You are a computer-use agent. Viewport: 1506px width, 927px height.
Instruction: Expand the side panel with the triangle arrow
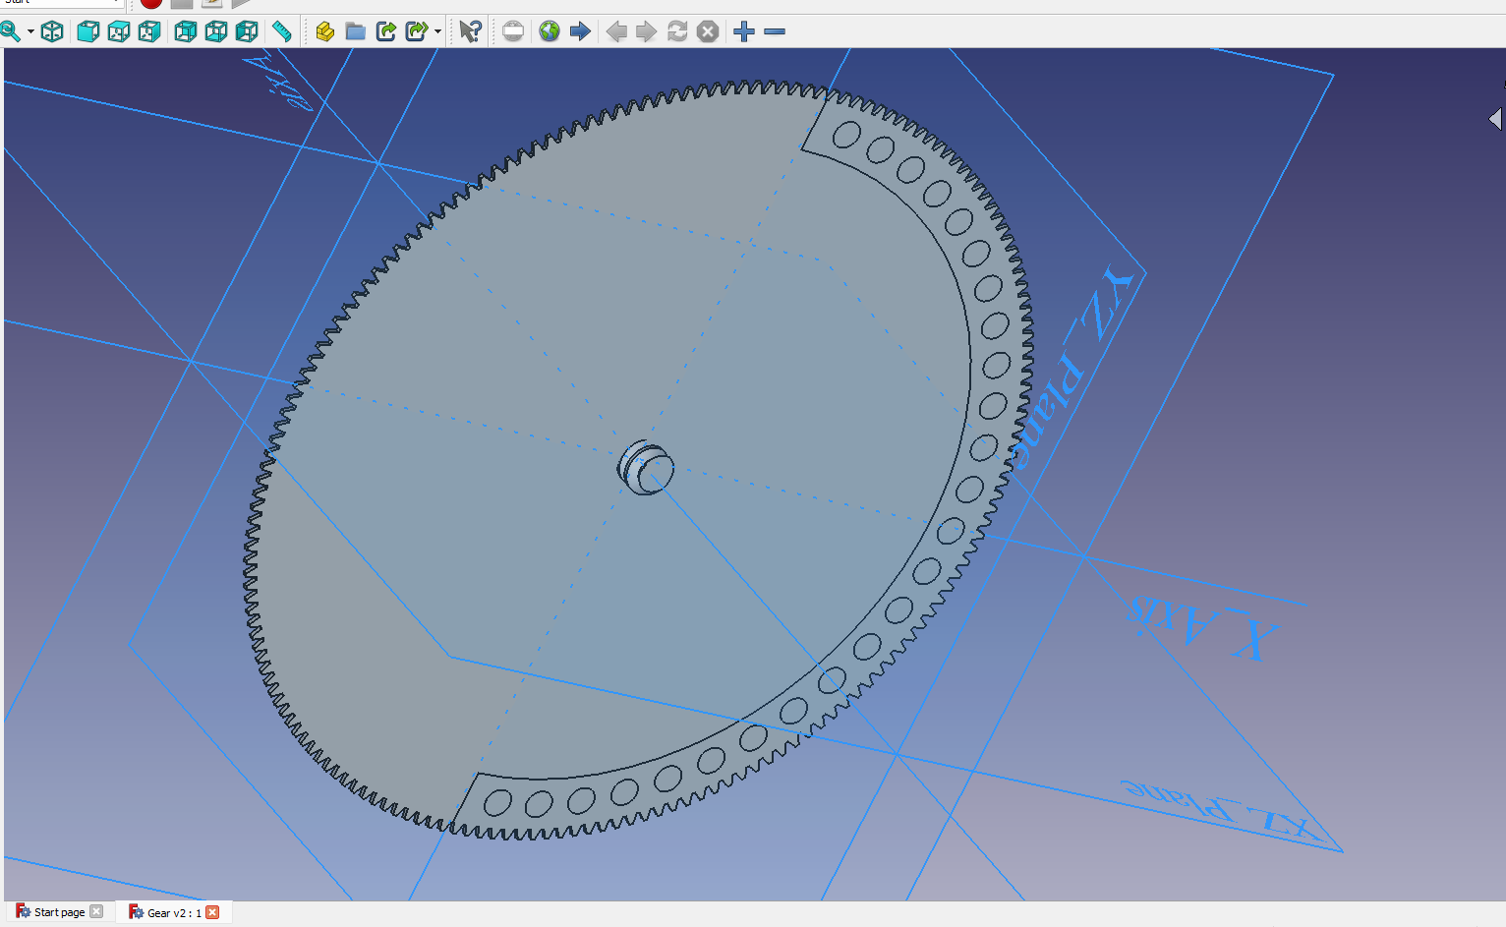pos(1495,119)
